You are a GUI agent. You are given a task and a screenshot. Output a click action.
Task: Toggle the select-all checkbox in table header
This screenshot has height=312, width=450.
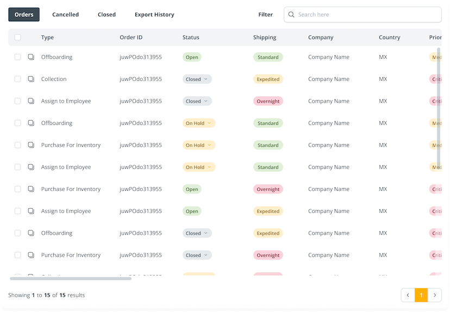coord(18,38)
